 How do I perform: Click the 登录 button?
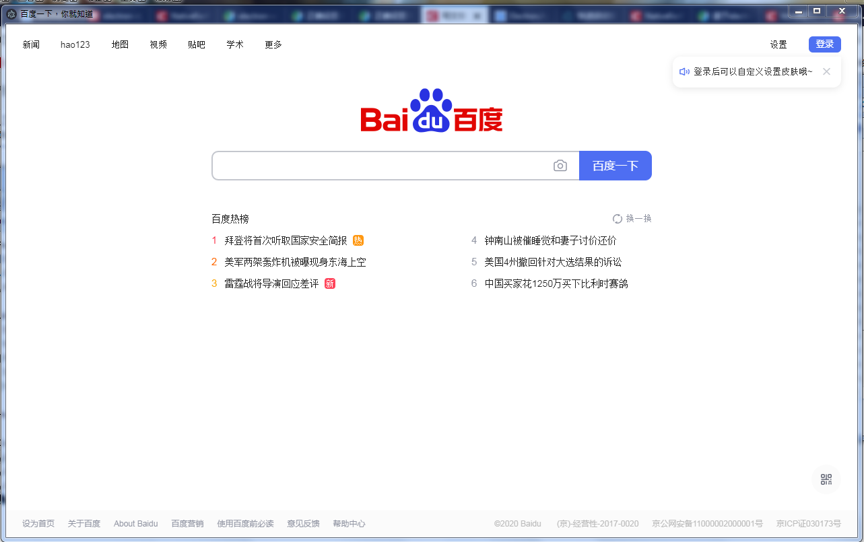pyautogui.click(x=824, y=44)
